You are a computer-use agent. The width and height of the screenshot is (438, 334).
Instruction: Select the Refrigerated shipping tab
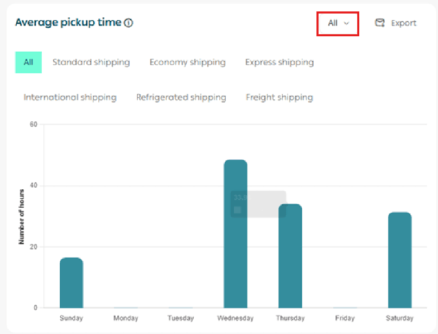coord(181,98)
